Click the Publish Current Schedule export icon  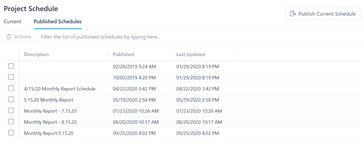293,14
